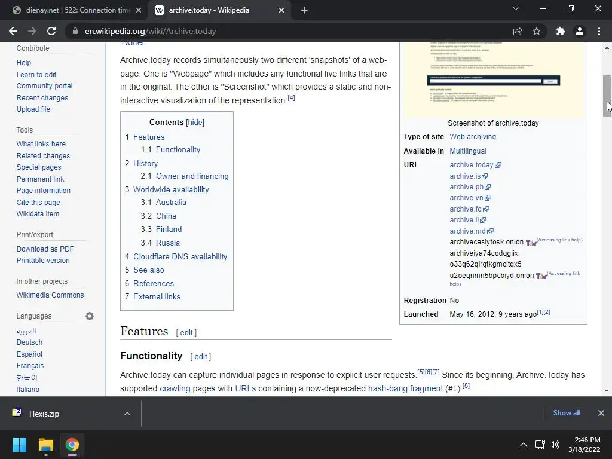The image size is (612, 459).
Task: Bookmark this page with the star icon
Action: 537,31
